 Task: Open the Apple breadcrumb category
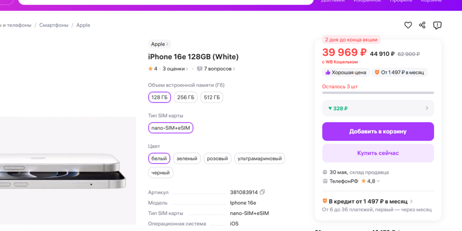pyautogui.click(x=83, y=25)
